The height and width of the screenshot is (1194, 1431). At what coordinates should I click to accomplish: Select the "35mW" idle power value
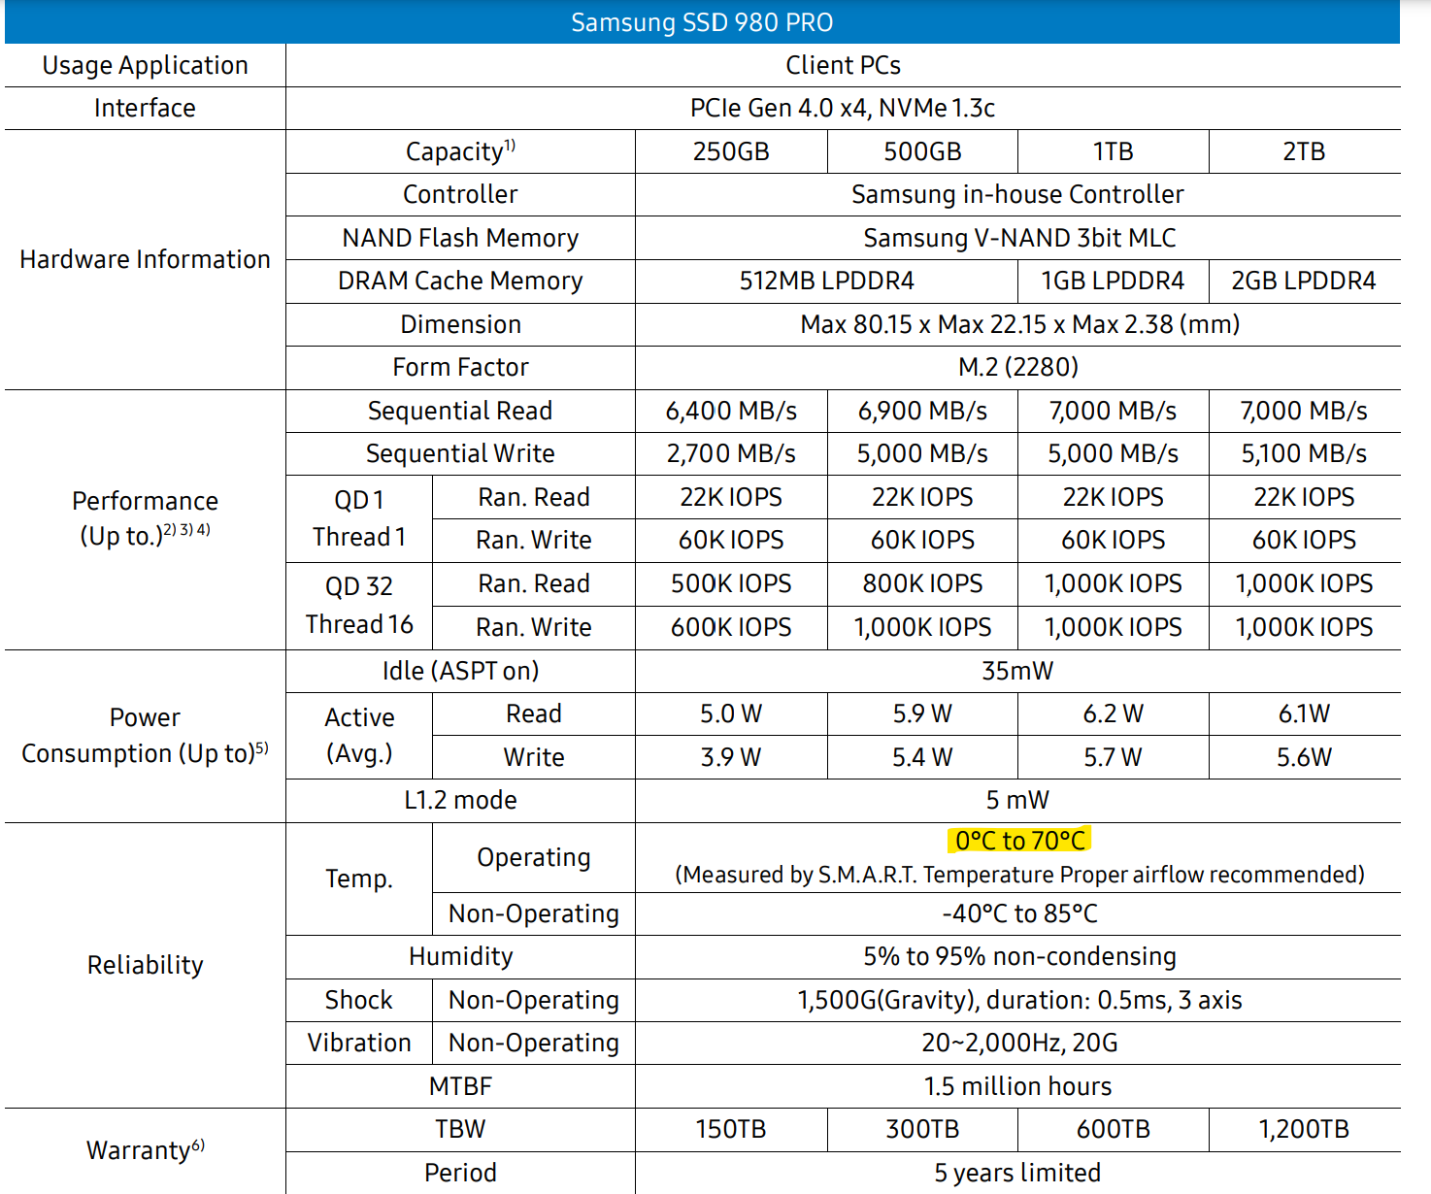pyautogui.click(x=1017, y=671)
